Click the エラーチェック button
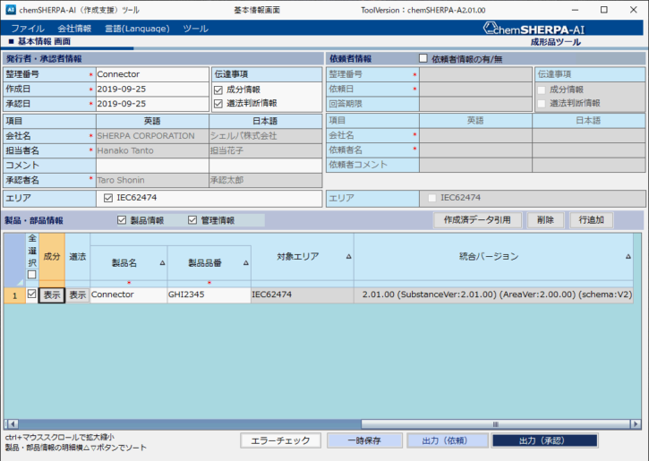Screen dimensions: 649x461 (x=280, y=440)
